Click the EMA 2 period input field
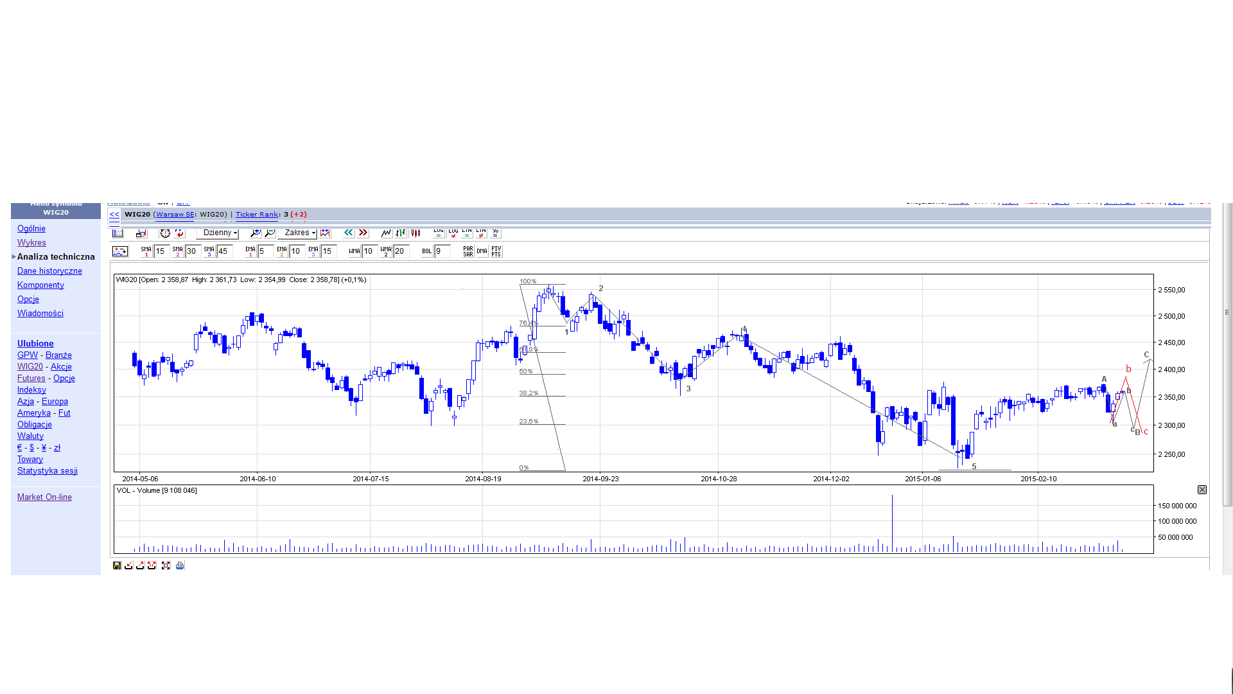 (297, 251)
